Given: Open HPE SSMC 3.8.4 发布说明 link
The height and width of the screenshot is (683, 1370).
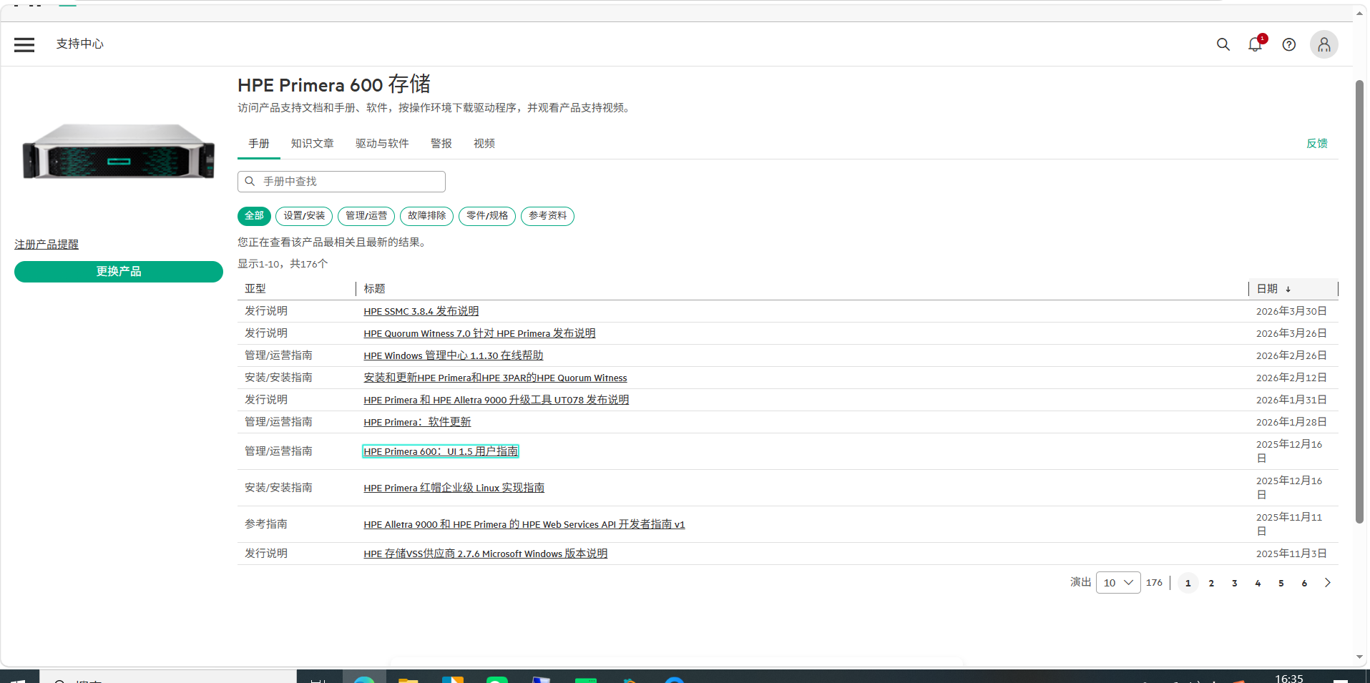Looking at the screenshot, I should tap(421, 311).
